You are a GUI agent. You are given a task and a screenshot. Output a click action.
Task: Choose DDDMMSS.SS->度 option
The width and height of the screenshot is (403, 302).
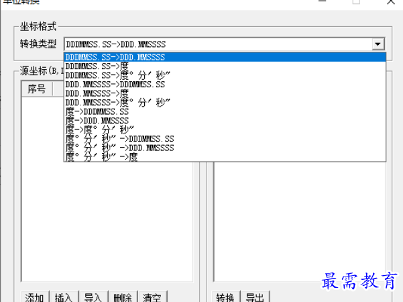coord(225,66)
